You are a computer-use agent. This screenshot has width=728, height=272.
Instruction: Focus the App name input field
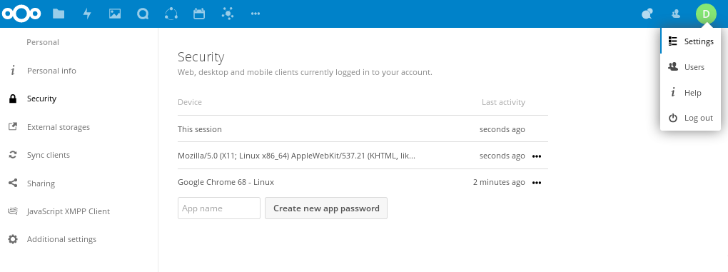(218, 208)
